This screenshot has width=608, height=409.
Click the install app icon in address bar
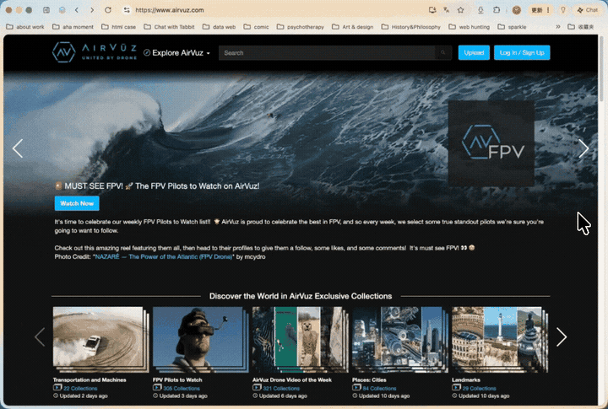coord(432,10)
